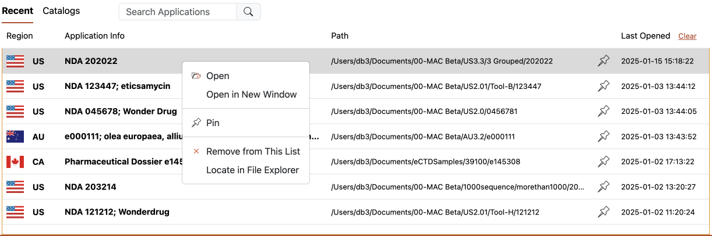This screenshot has height=236, width=712.
Task: Click the Canadian flag icon
Action: click(x=15, y=162)
